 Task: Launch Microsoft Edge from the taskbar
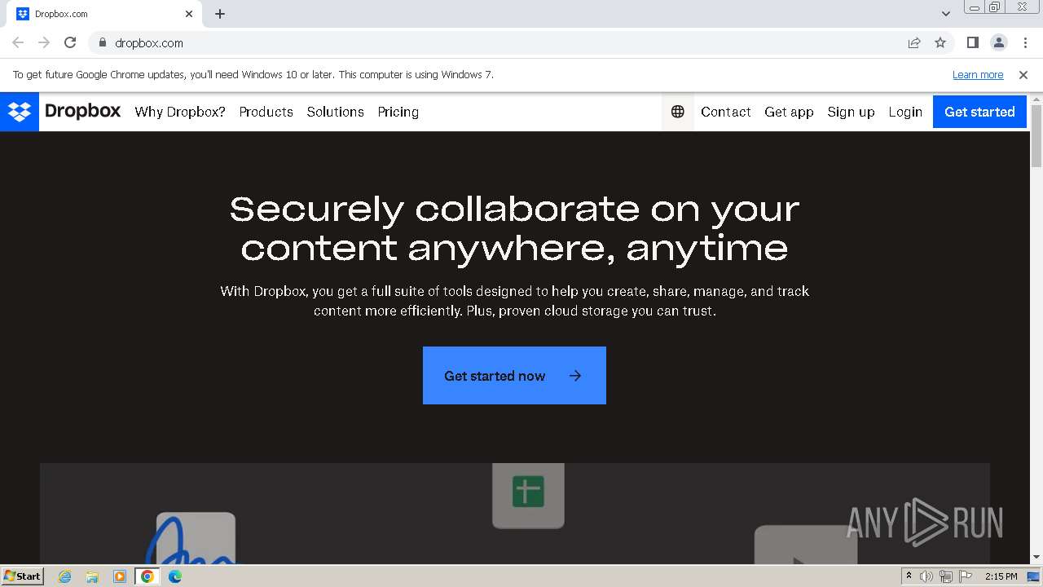(175, 576)
